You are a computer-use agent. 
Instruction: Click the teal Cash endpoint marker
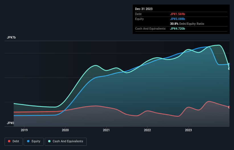[x=229, y=69]
